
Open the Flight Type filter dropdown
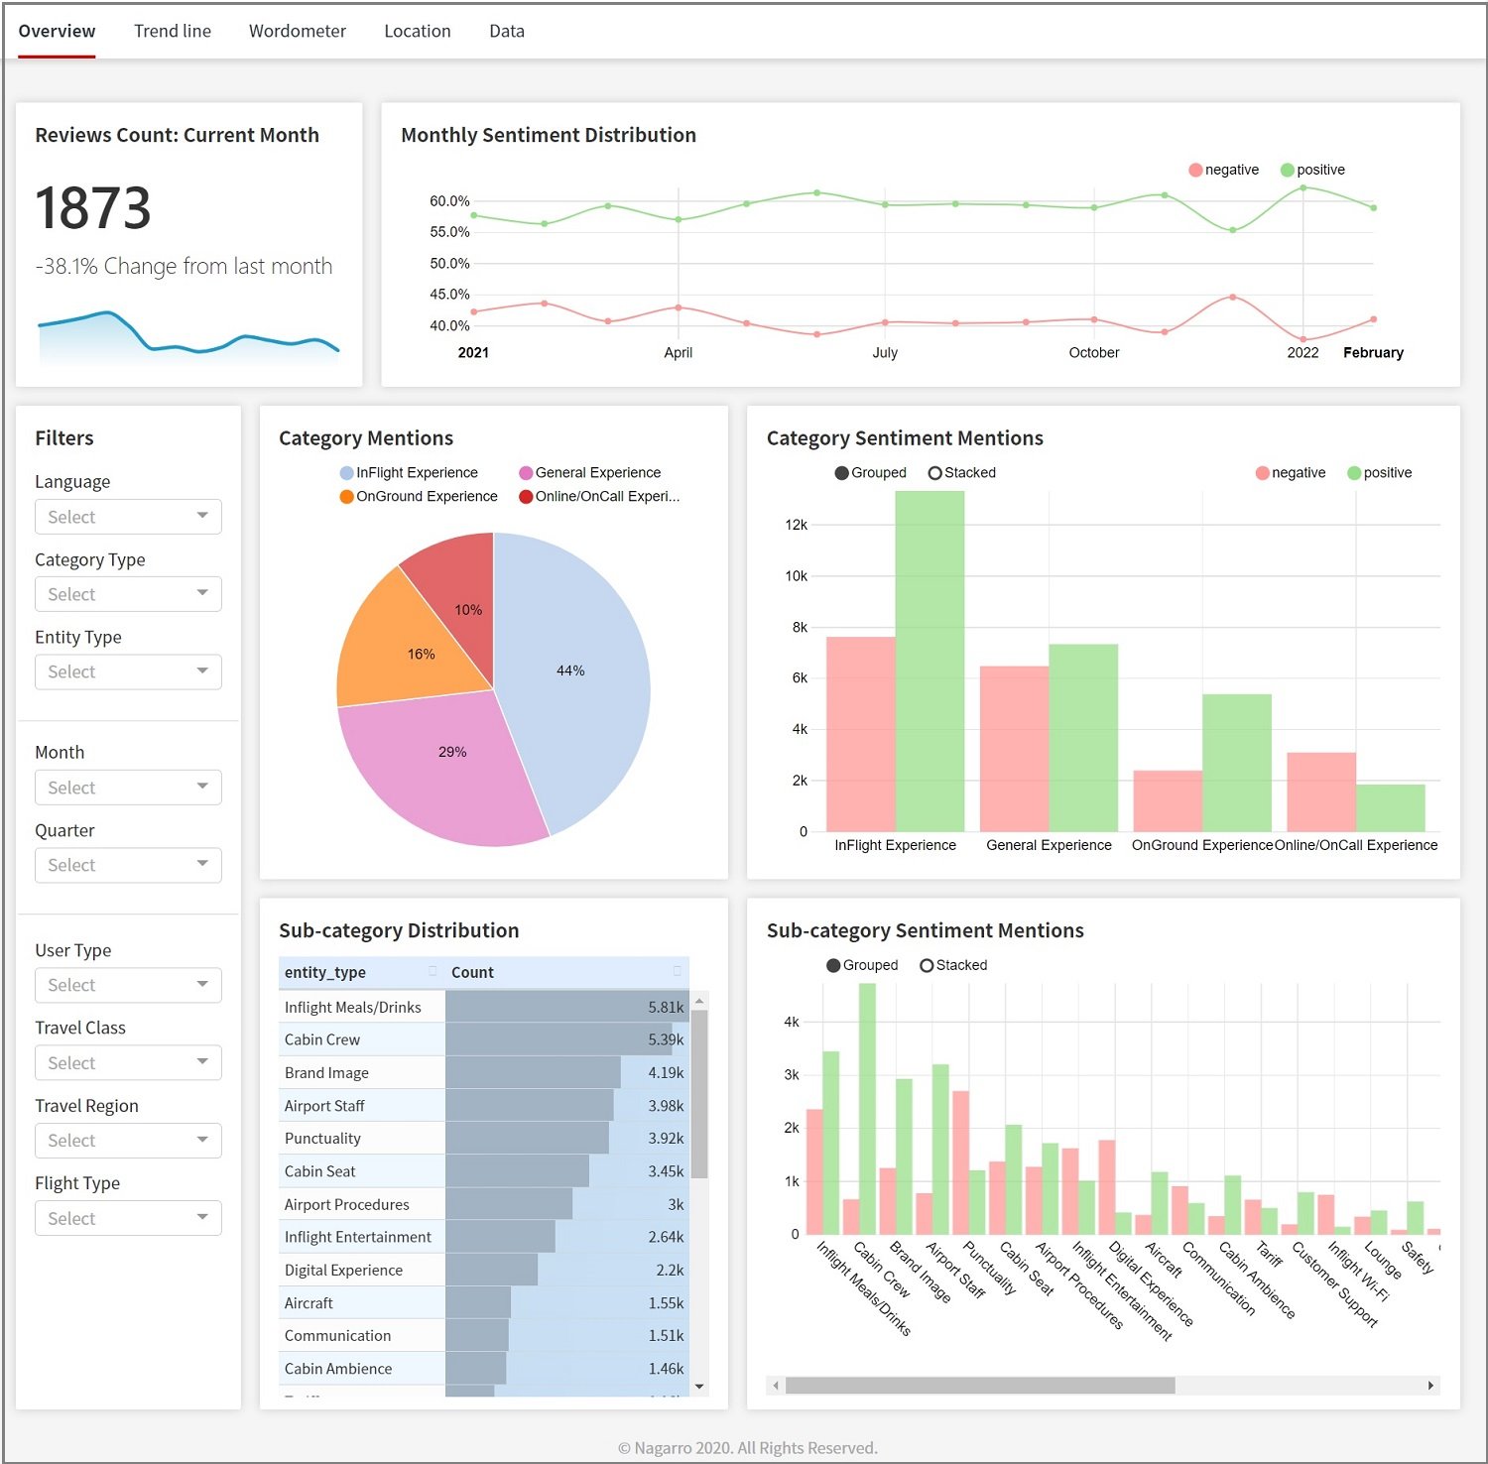tap(127, 1218)
